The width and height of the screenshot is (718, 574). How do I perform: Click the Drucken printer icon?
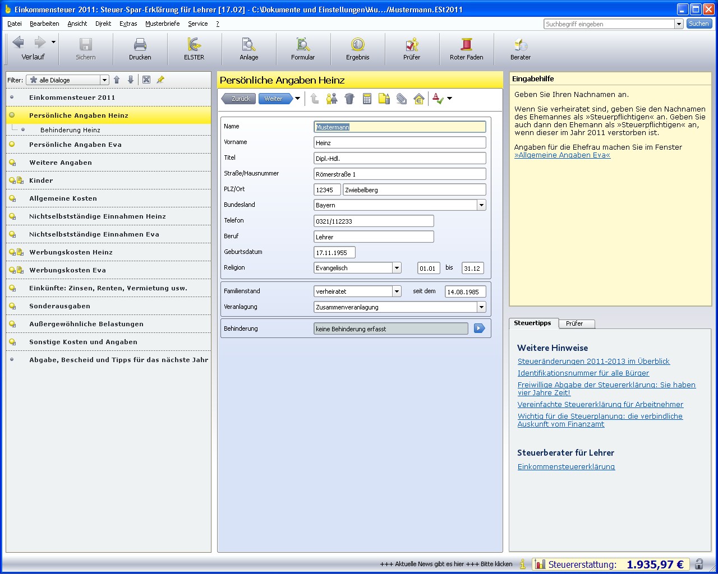(x=140, y=44)
